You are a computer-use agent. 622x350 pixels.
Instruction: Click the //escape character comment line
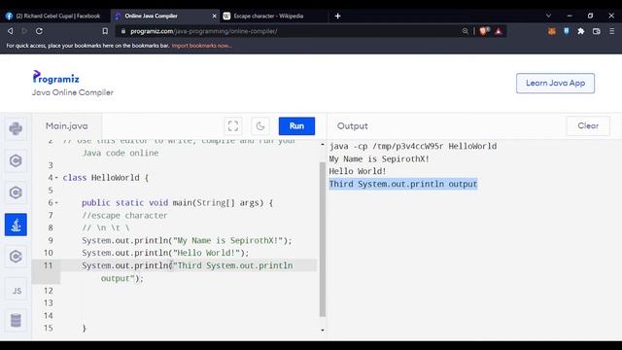coord(124,216)
